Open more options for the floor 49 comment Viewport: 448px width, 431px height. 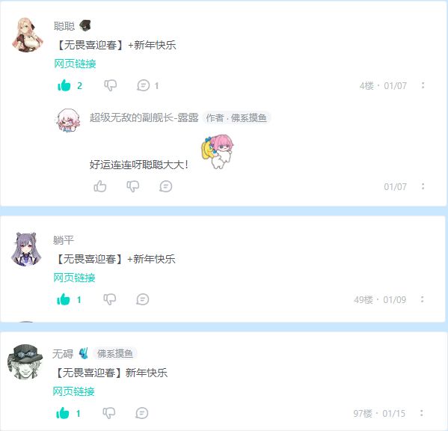click(x=422, y=299)
